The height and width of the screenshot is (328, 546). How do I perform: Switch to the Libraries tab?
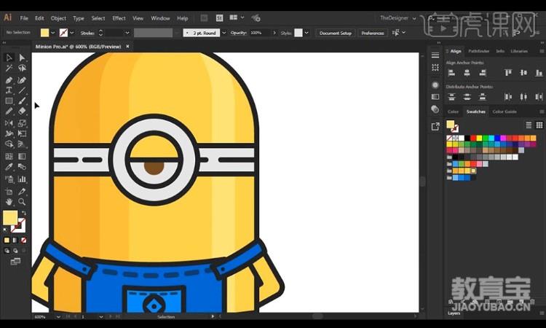point(519,51)
